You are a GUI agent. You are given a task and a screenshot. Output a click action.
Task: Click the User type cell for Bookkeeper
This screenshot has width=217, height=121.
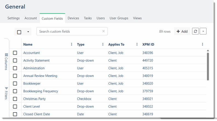pyautogui.click(x=80, y=83)
